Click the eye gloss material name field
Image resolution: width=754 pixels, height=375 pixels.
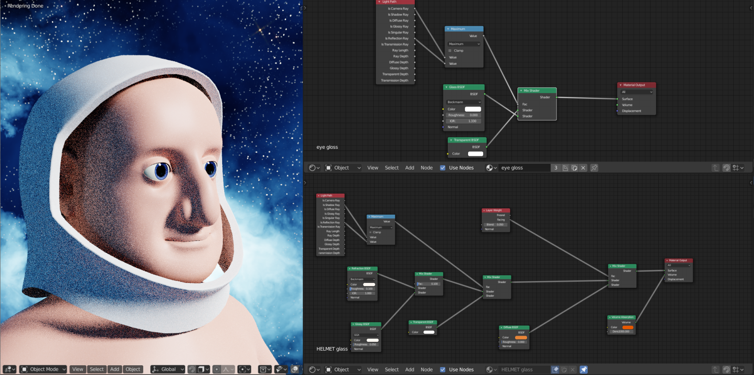click(525, 168)
